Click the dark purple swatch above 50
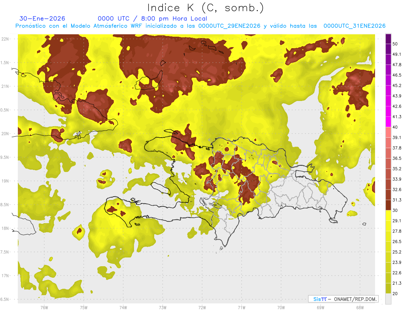 388,39
